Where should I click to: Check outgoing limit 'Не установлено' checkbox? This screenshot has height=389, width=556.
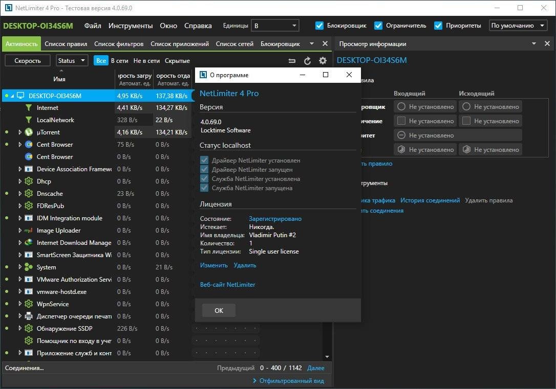pyautogui.click(x=466, y=121)
